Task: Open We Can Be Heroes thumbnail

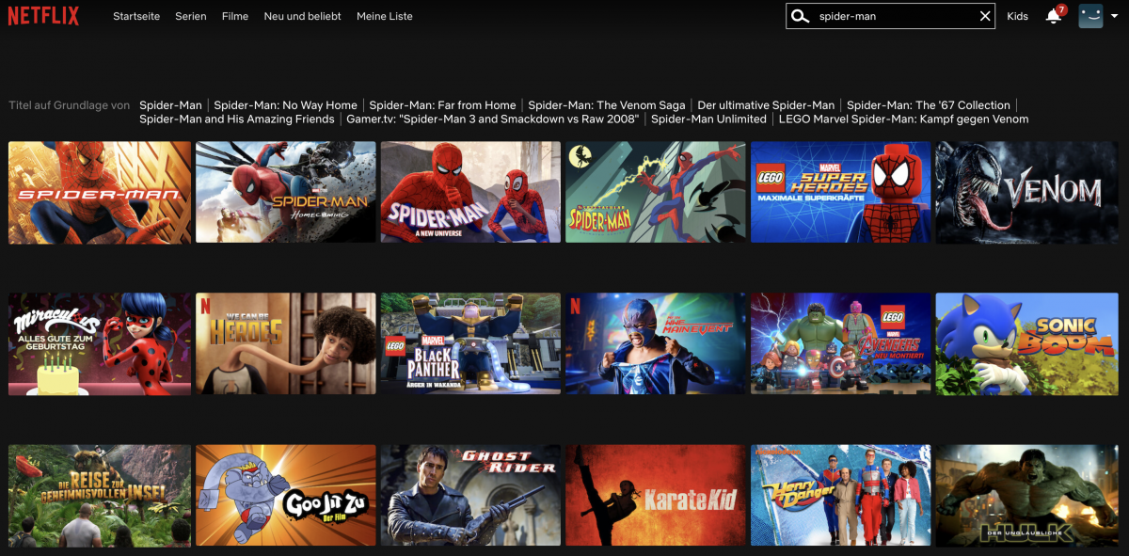Action: pyautogui.click(x=285, y=343)
